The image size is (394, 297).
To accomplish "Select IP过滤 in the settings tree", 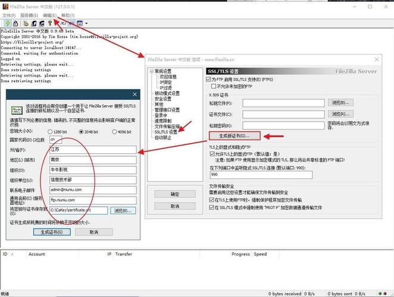I will [166, 88].
